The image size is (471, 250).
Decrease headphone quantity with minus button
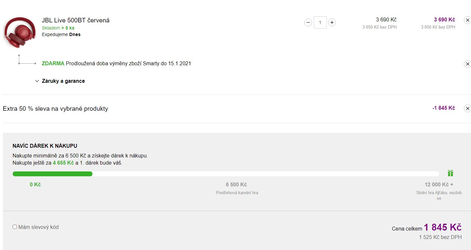pos(308,22)
